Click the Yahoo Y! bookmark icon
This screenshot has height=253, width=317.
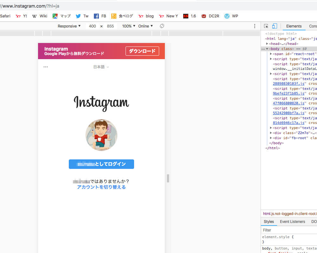click(x=18, y=16)
